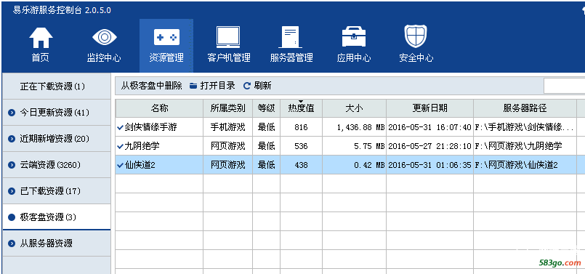Click 网页游戏 category in 仙侠道2 row

[x=228, y=165]
